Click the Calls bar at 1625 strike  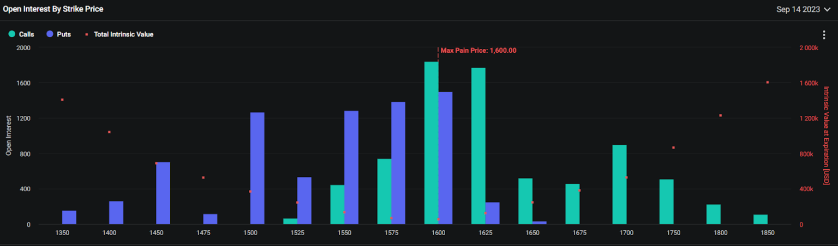[x=478, y=146]
